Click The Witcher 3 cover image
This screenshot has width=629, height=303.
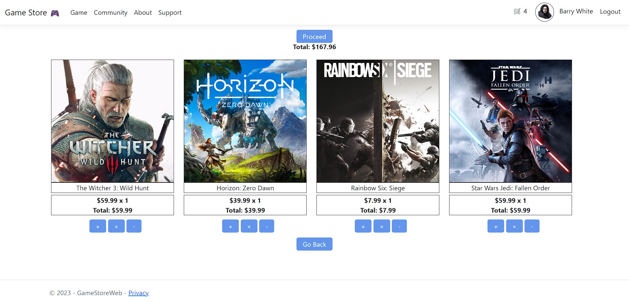[112, 121]
